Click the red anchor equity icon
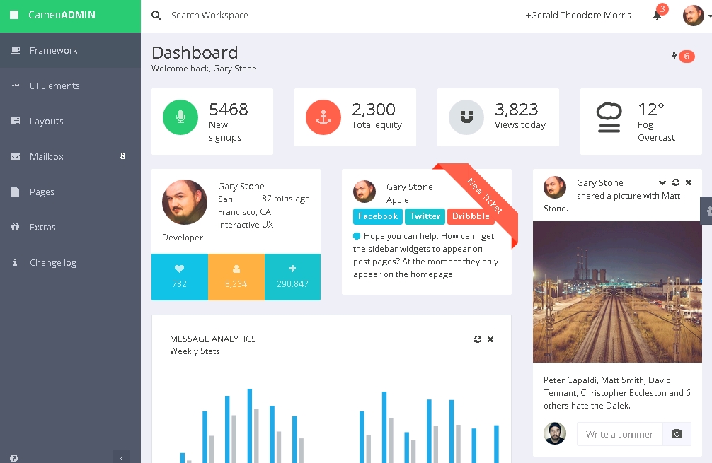Screen dimensions: 712x463 click(323, 117)
